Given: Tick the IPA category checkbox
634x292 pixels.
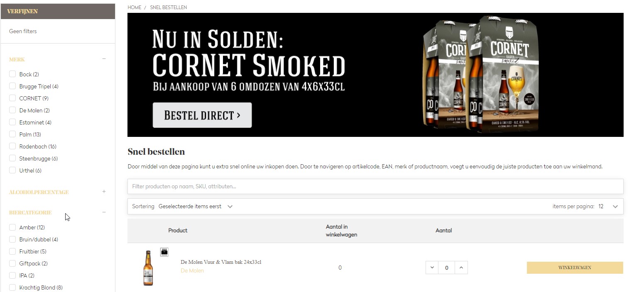Looking at the screenshot, I should tap(12, 275).
